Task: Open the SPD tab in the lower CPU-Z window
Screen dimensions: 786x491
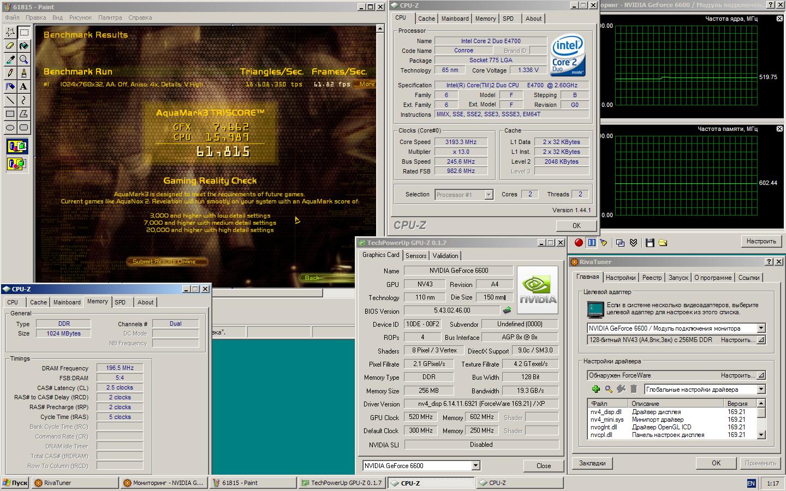Action: coord(120,302)
